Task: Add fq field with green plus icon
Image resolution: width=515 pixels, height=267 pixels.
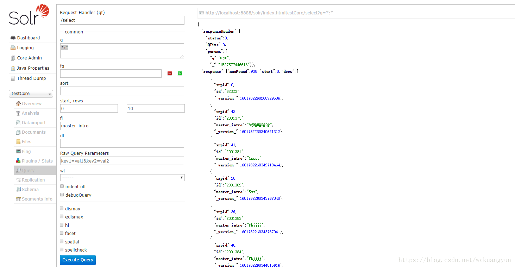Action: (x=180, y=73)
